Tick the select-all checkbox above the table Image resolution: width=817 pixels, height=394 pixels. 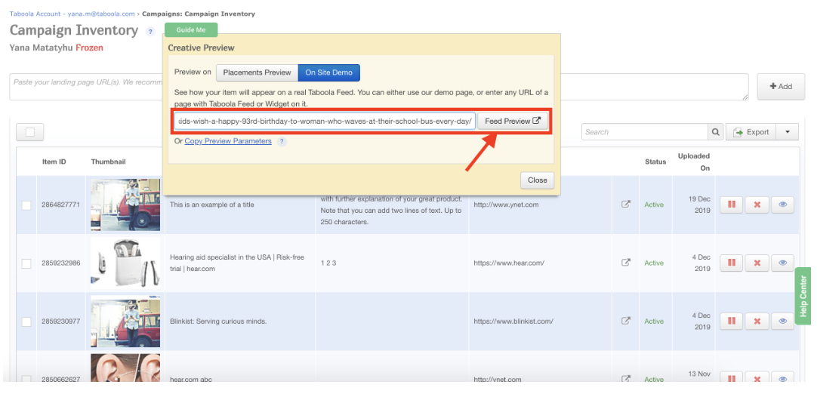tap(29, 132)
